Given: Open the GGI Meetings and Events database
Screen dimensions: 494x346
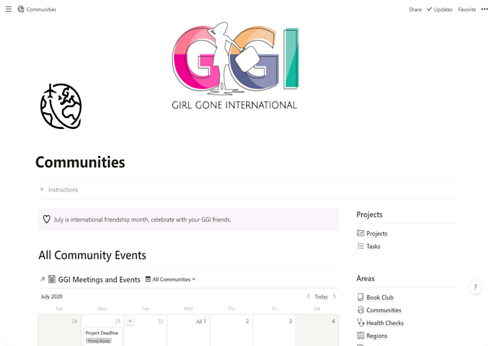Looking at the screenshot, I should 99,279.
